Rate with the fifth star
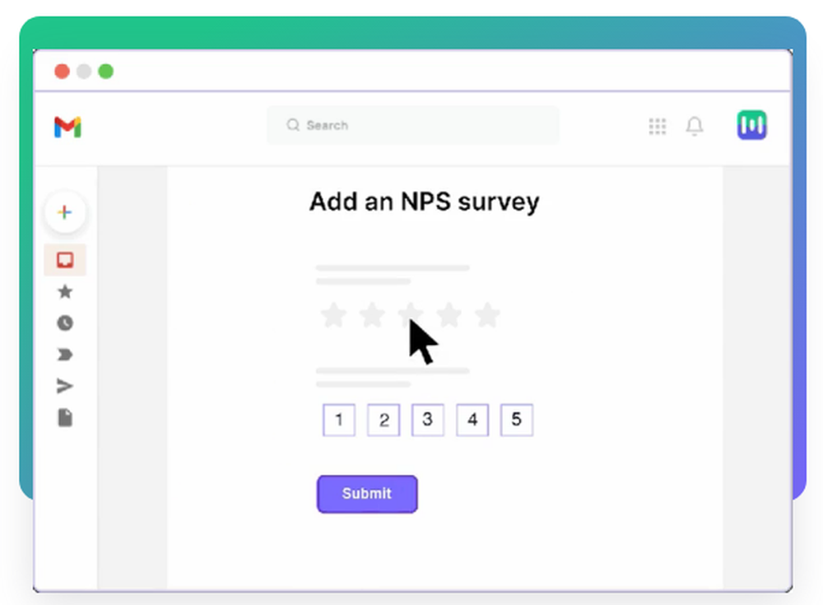 487,315
